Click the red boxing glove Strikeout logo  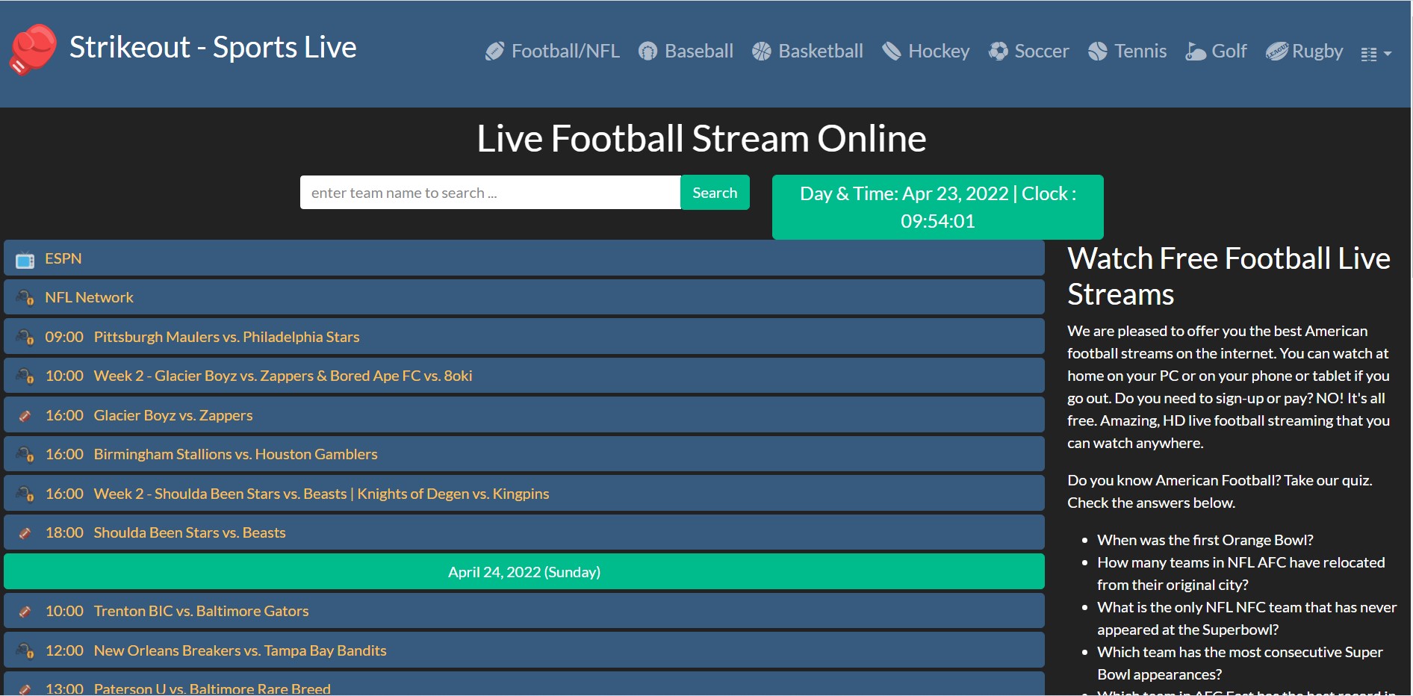point(34,50)
